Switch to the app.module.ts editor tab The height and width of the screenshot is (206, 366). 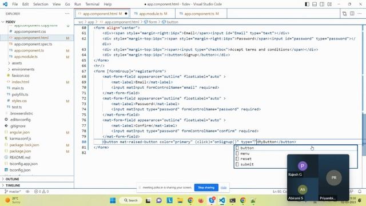point(153,14)
